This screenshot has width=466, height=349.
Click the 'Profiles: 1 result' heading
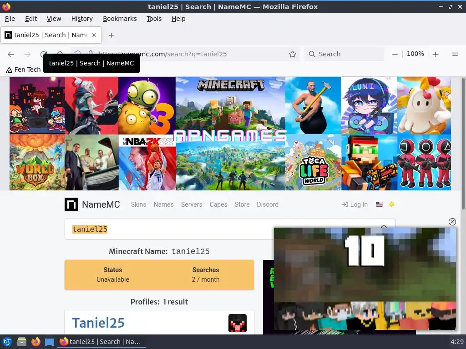click(x=159, y=302)
